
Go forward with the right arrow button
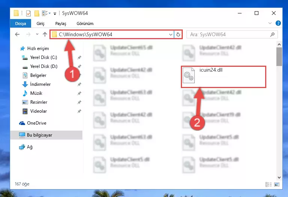pyautogui.click(x=28, y=34)
